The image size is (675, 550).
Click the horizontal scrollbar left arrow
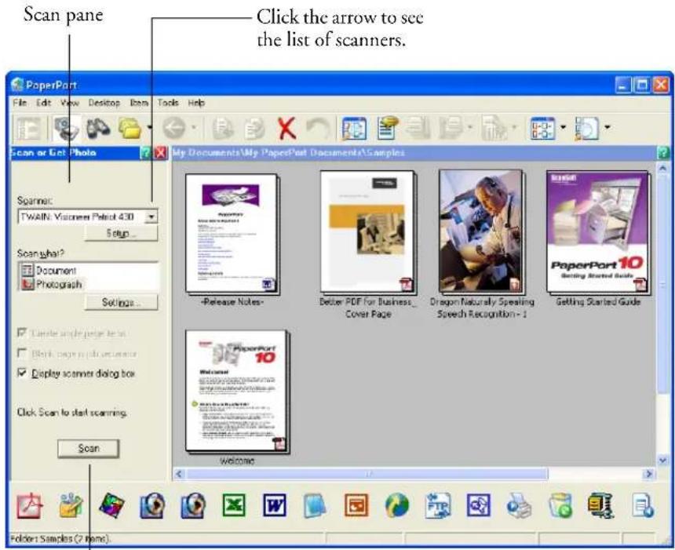tap(179, 474)
